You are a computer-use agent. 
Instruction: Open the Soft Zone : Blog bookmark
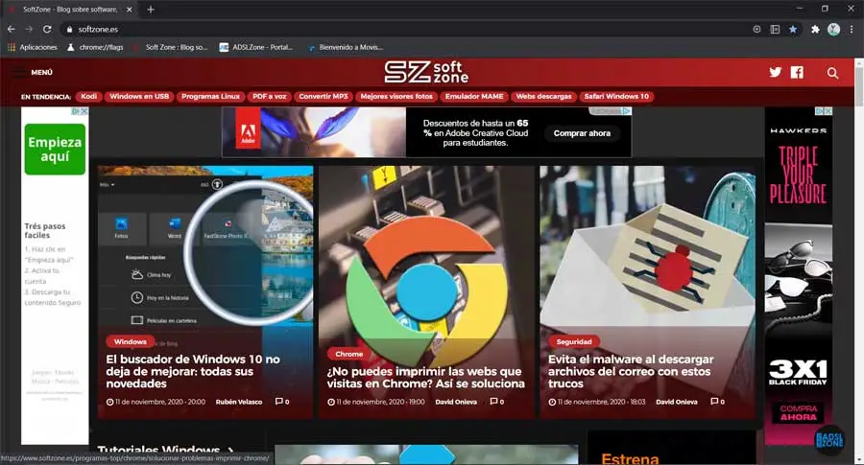pyautogui.click(x=170, y=47)
